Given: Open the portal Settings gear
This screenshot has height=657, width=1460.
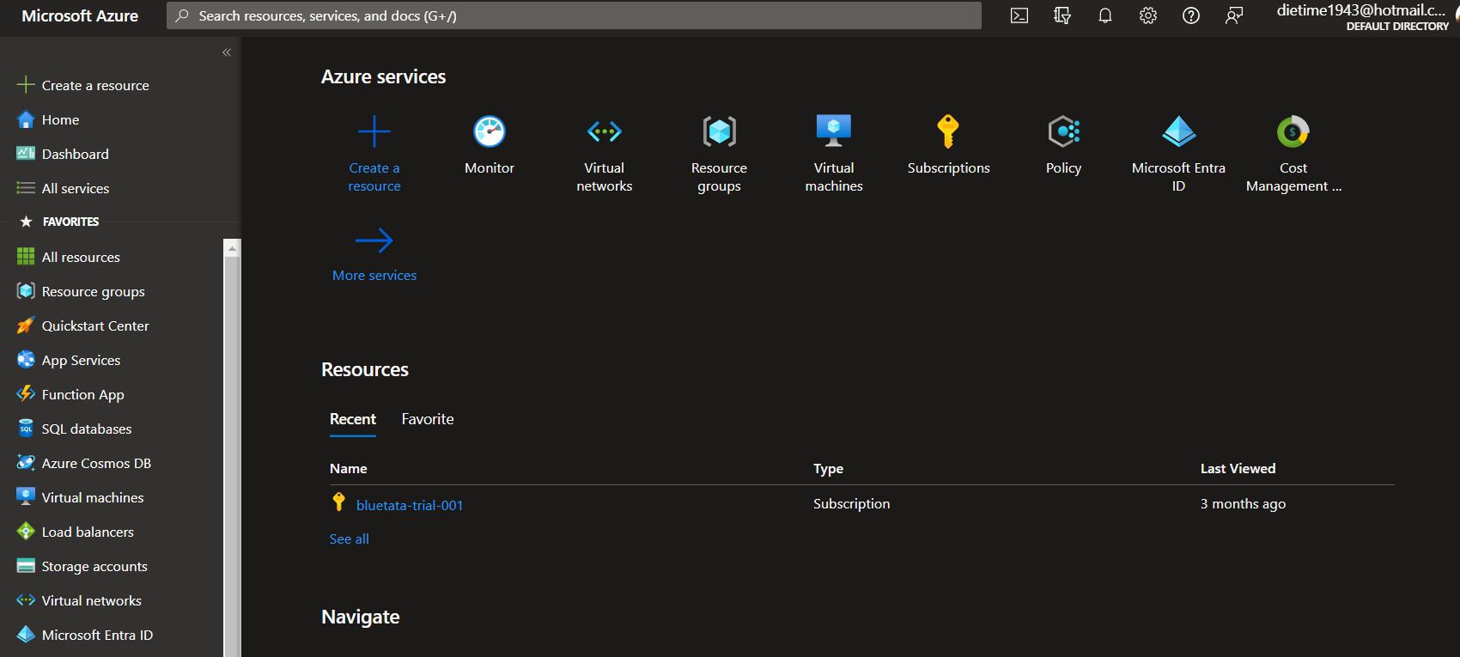Looking at the screenshot, I should pos(1148,15).
